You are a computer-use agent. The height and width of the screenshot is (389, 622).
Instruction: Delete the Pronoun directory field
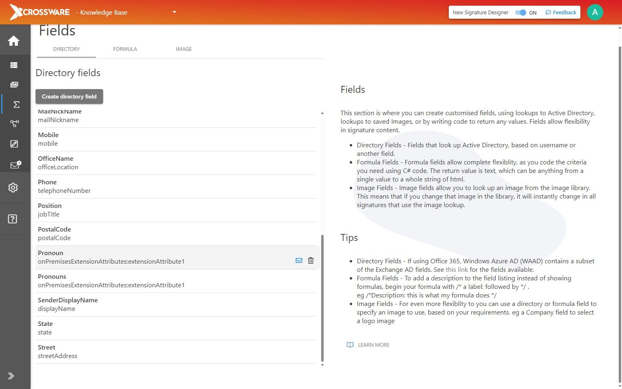point(311,260)
